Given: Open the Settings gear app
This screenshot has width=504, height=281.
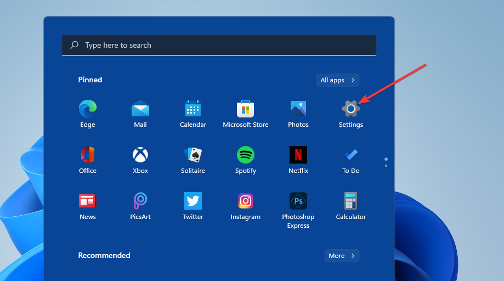Looking at the screenshot, I should 350,114.
